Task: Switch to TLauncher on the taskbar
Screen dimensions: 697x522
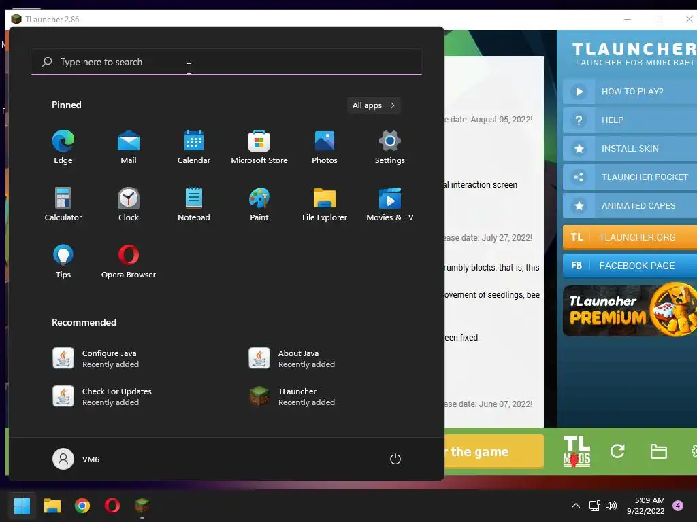Action: (x=142, y=506)
